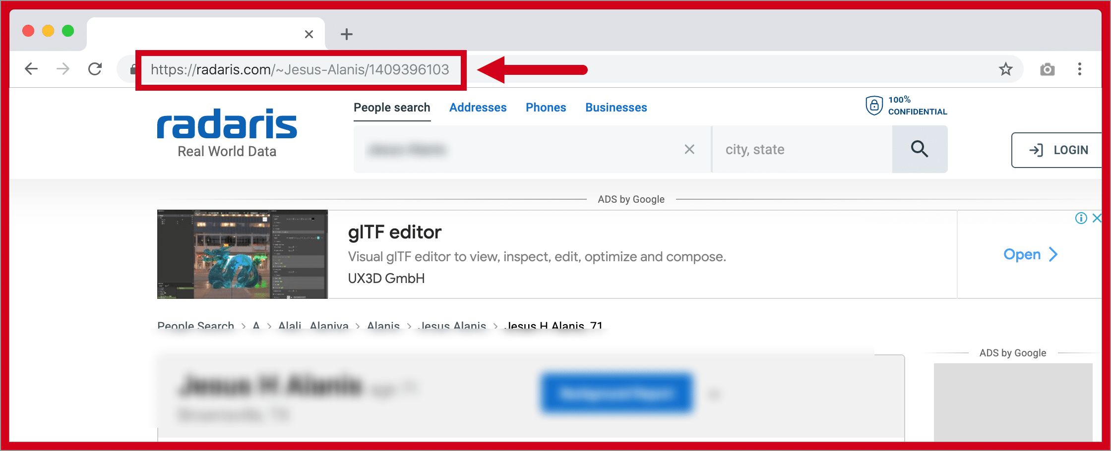The height and width of the screenshot is (451, 1111).
Task: Click the glTF editor ad thumbnail
Action: 243,254
